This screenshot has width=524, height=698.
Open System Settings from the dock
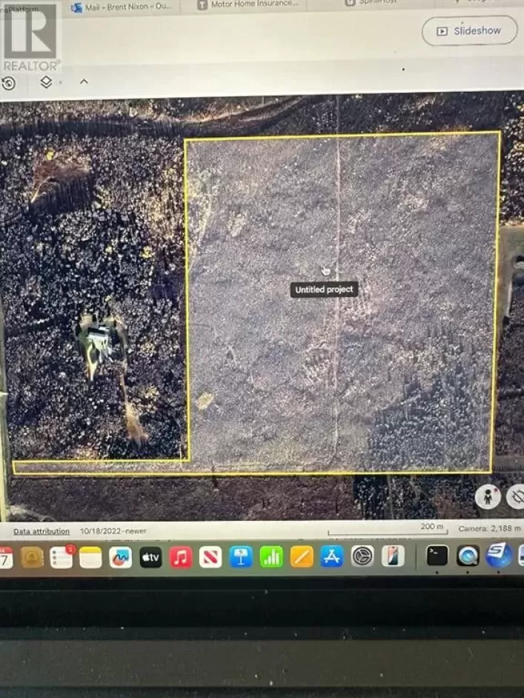[x=362, y=555]
